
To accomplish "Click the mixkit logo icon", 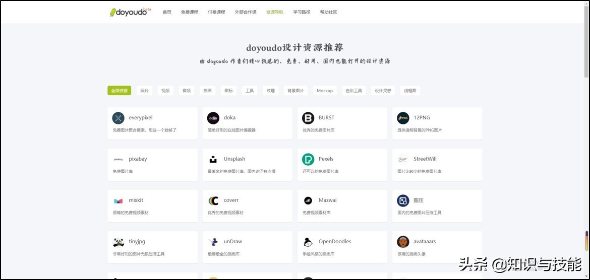I will 118,201.
